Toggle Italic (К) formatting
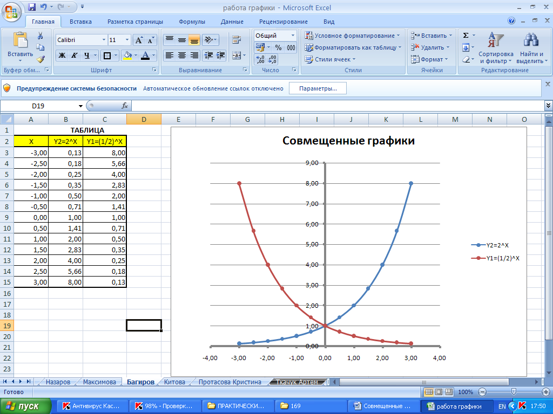This screenshot has height=414, width=553. [75, 56]
